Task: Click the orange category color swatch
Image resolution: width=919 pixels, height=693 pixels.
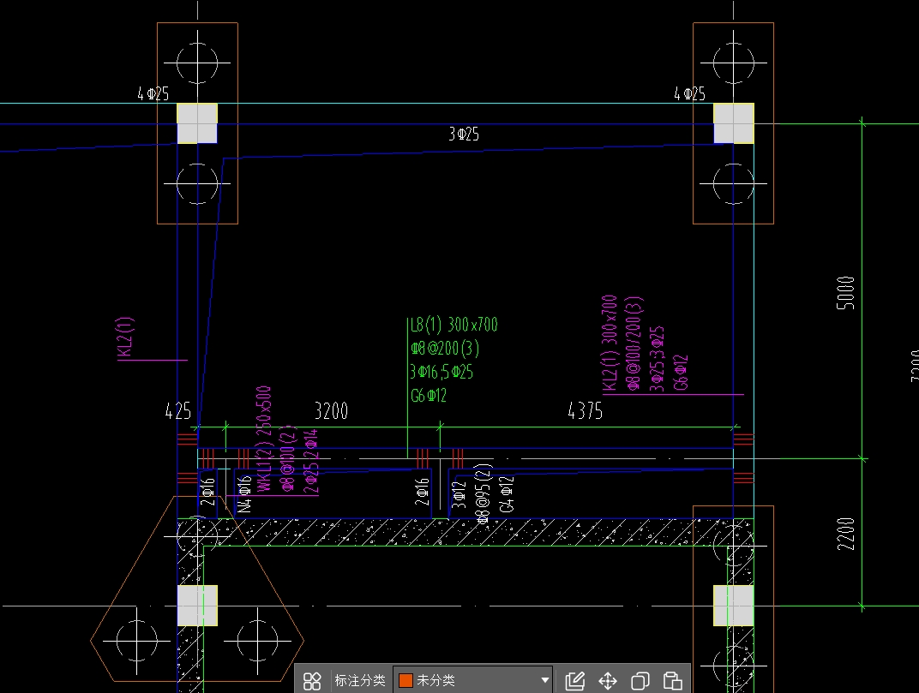Action: coord(405,680)
